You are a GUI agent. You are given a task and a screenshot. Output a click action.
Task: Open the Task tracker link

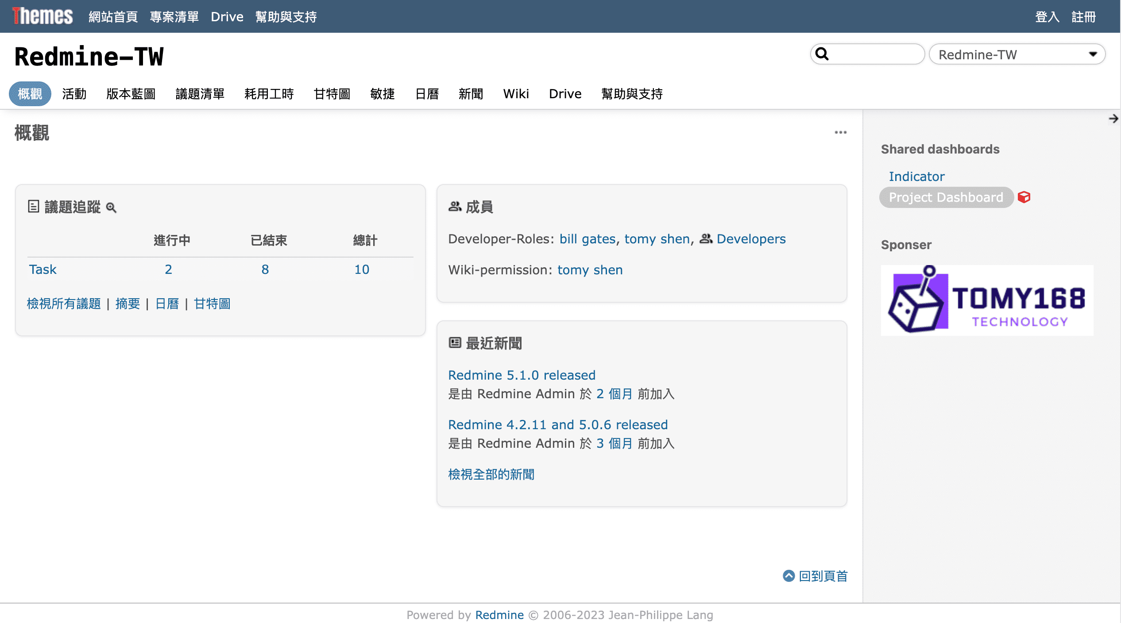pos(43,269)
